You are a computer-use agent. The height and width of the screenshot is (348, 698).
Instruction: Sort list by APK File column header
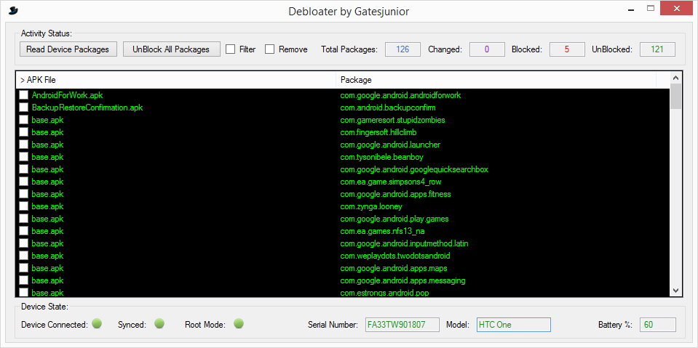click(175, 80)
